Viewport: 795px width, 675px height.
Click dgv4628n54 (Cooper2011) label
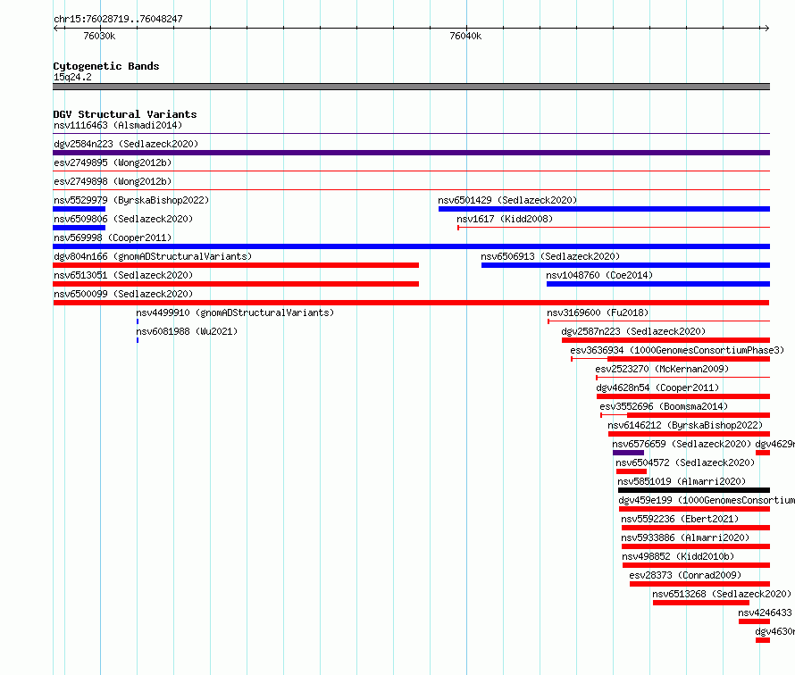click(657, 387)
